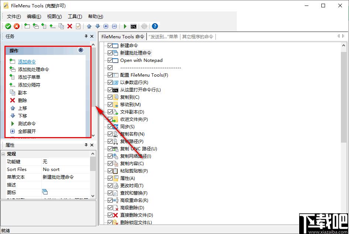
Task: Click the green check apply icon
Action: [x=8, y=26]
